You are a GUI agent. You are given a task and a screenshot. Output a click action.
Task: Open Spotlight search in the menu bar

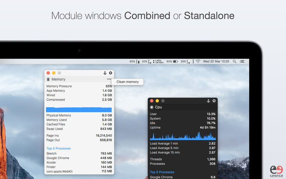tap(235, 62)
